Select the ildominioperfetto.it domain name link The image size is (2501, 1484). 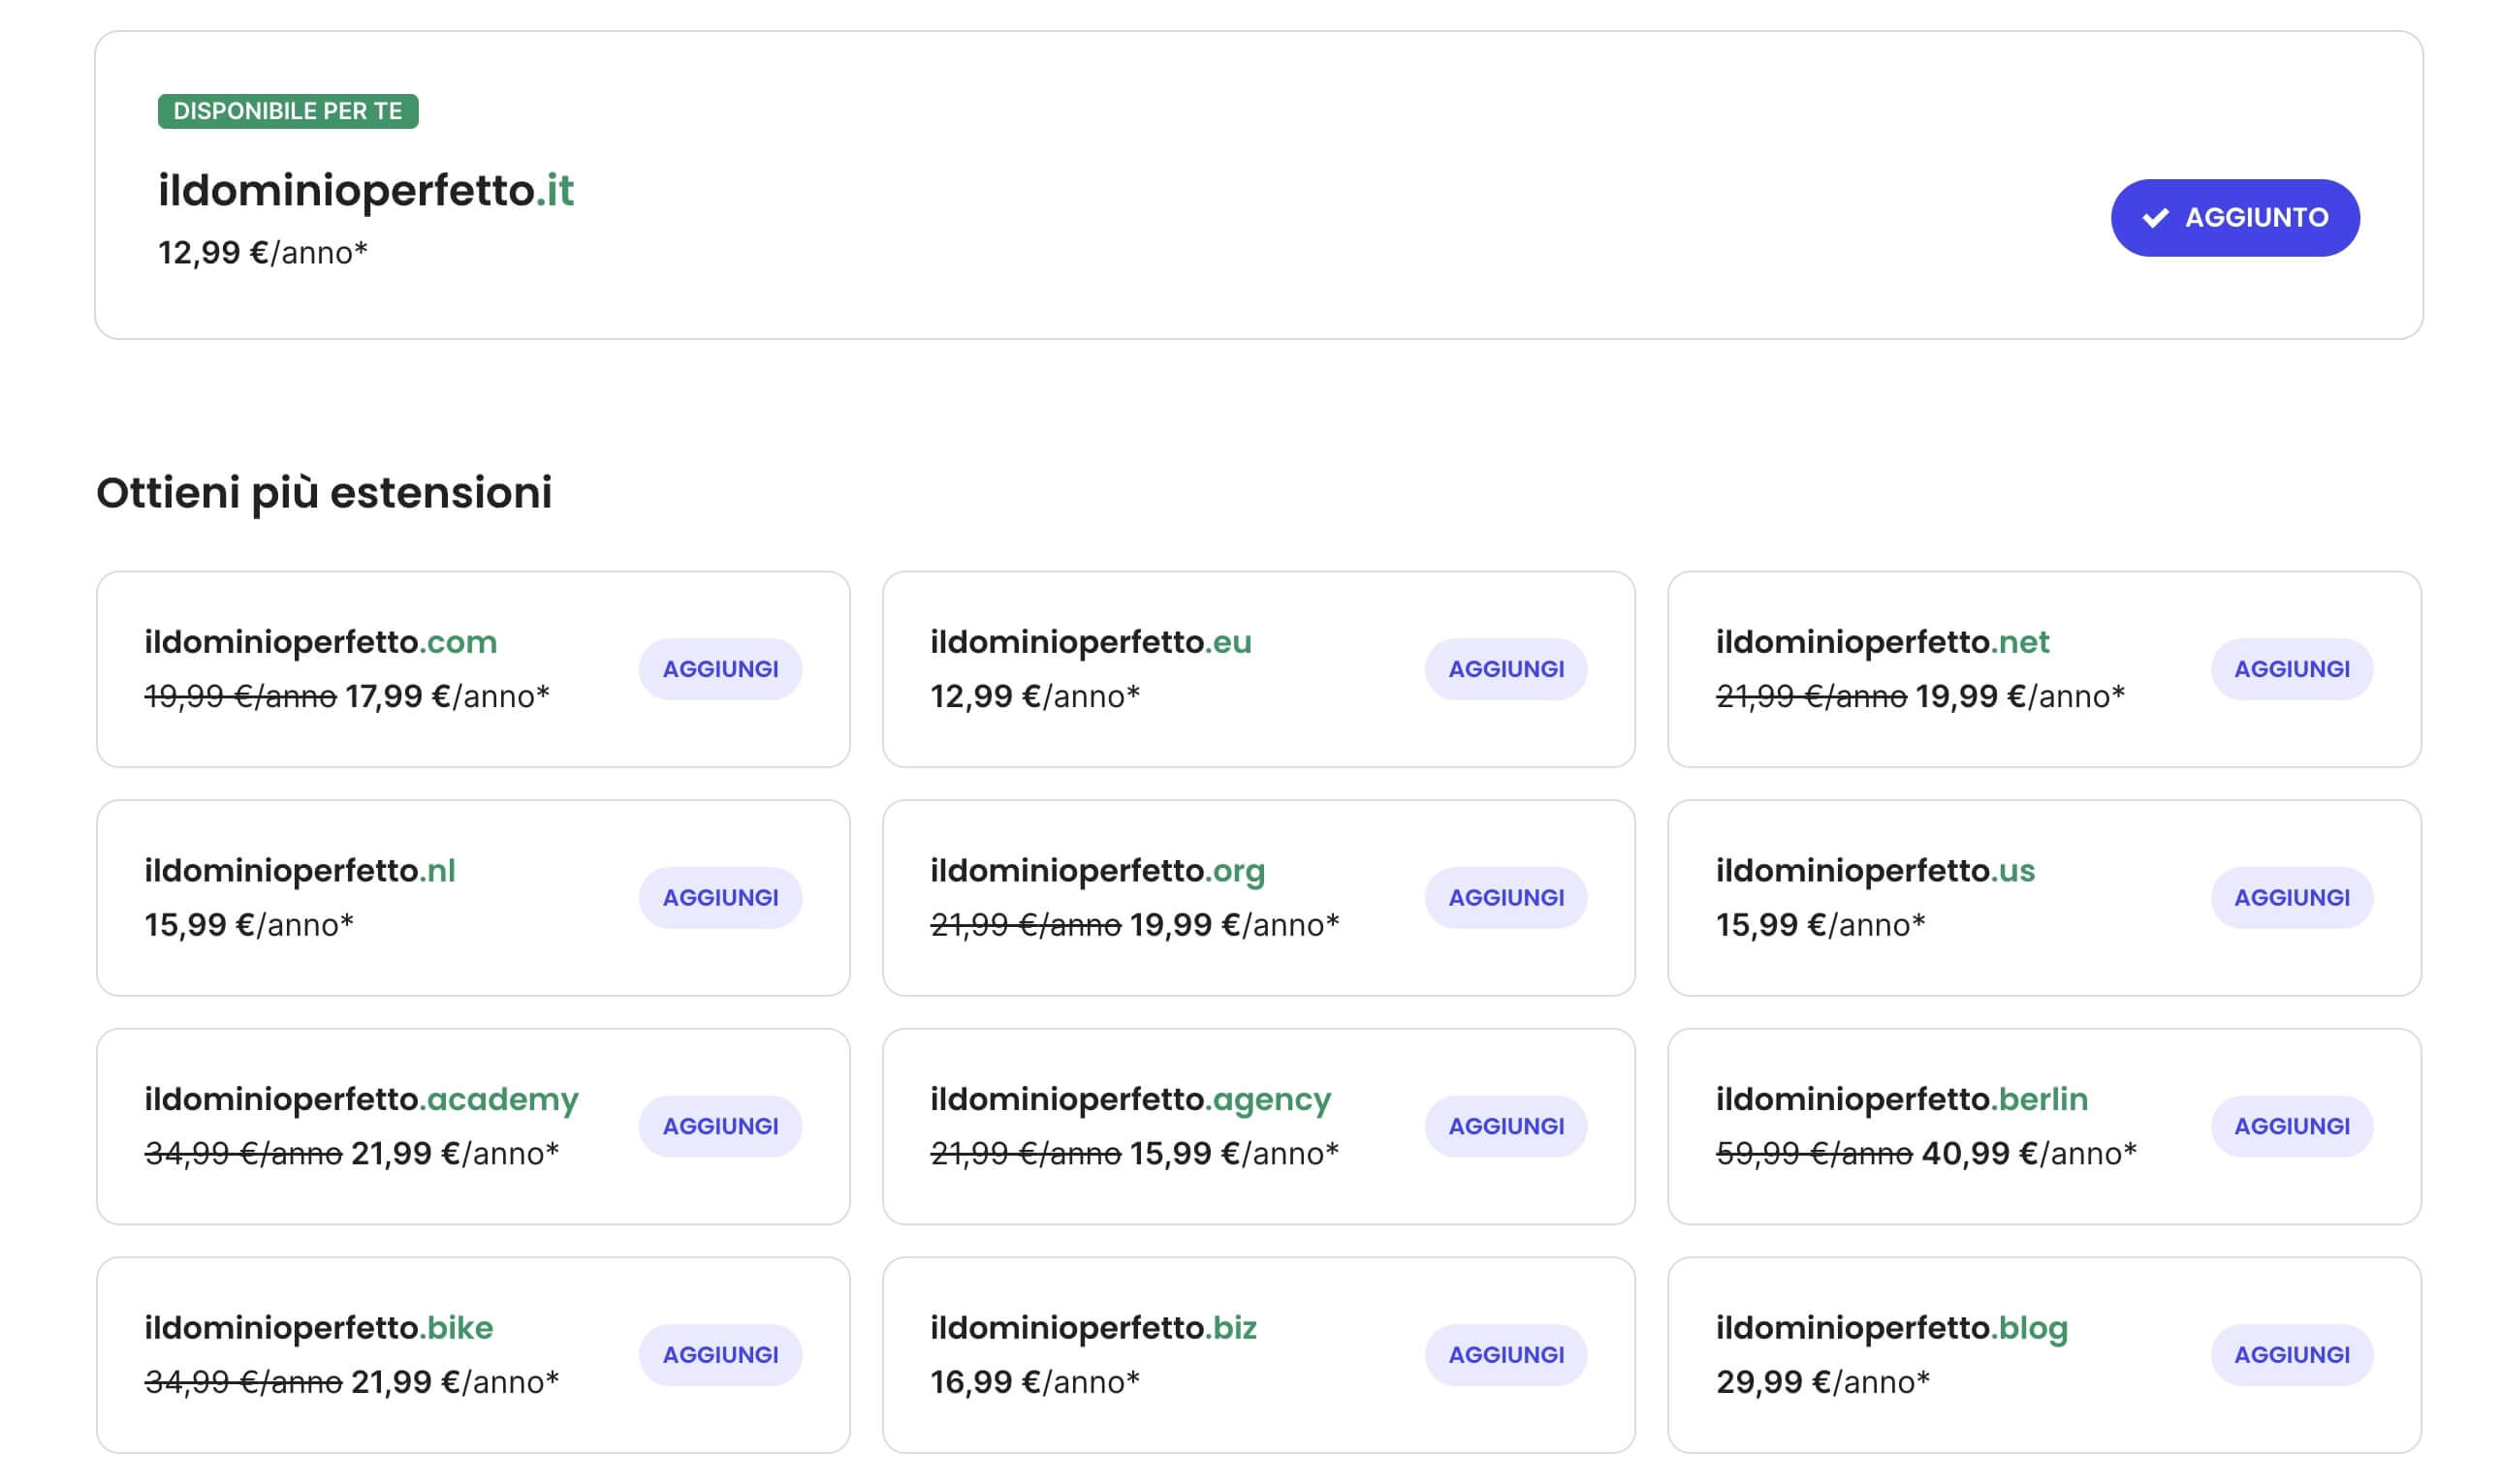tap(366, 191)
